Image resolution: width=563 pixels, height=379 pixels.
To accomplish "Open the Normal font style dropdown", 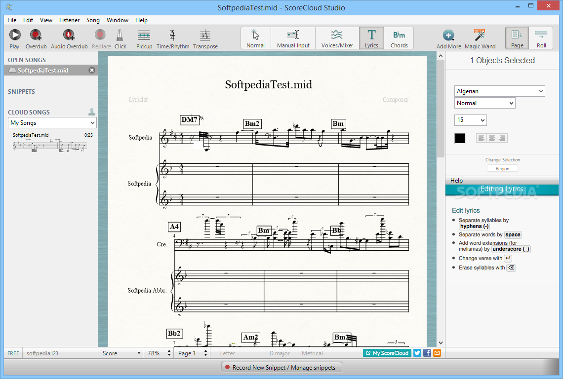I will pyautogui.click(x=485, y=103).
